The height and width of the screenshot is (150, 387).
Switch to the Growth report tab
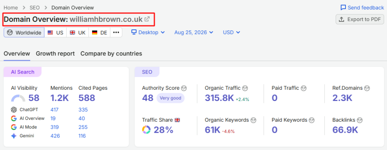click(x=55, y=54)
